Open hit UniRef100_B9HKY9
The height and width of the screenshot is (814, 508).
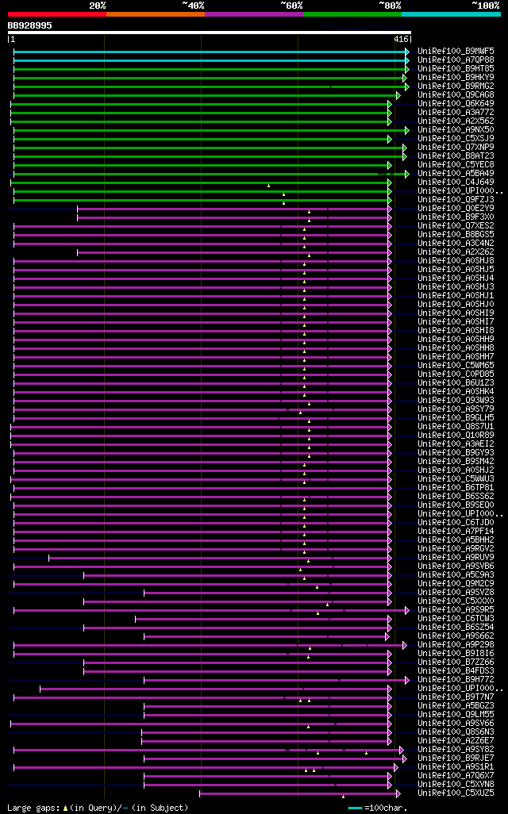click(456, 77)
